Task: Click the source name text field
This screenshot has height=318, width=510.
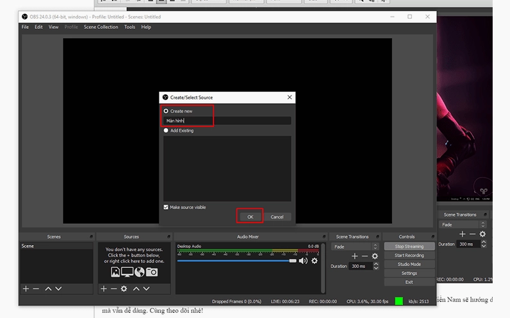Action: click(227, 121)
